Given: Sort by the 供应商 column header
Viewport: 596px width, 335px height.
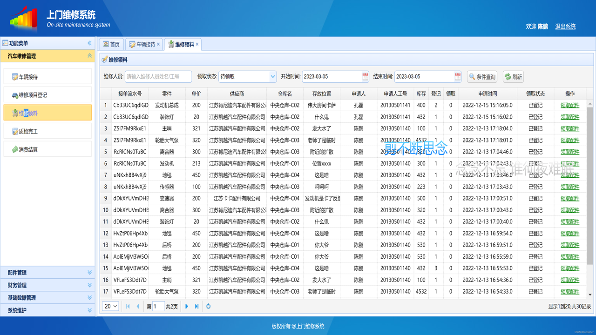Looking at the screenshot, I should [x=237, y=94].
